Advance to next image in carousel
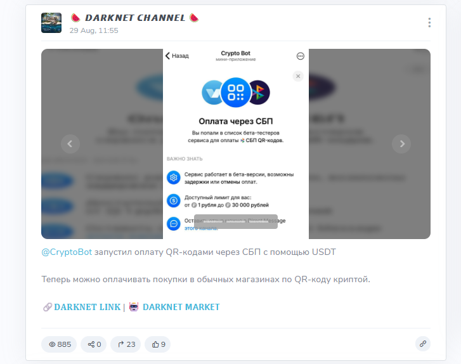Viewport: 461px width, 364px height. pyautogui.click(x=401, y=144)
